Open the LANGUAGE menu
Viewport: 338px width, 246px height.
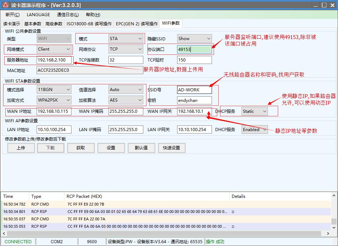point(38,15)
